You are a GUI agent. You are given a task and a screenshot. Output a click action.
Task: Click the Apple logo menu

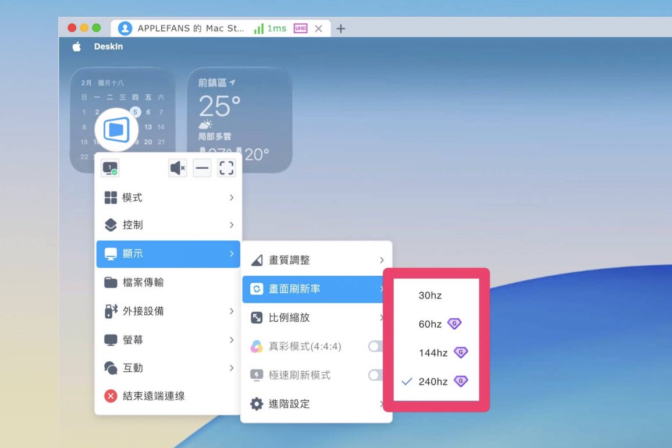point(76,47)
